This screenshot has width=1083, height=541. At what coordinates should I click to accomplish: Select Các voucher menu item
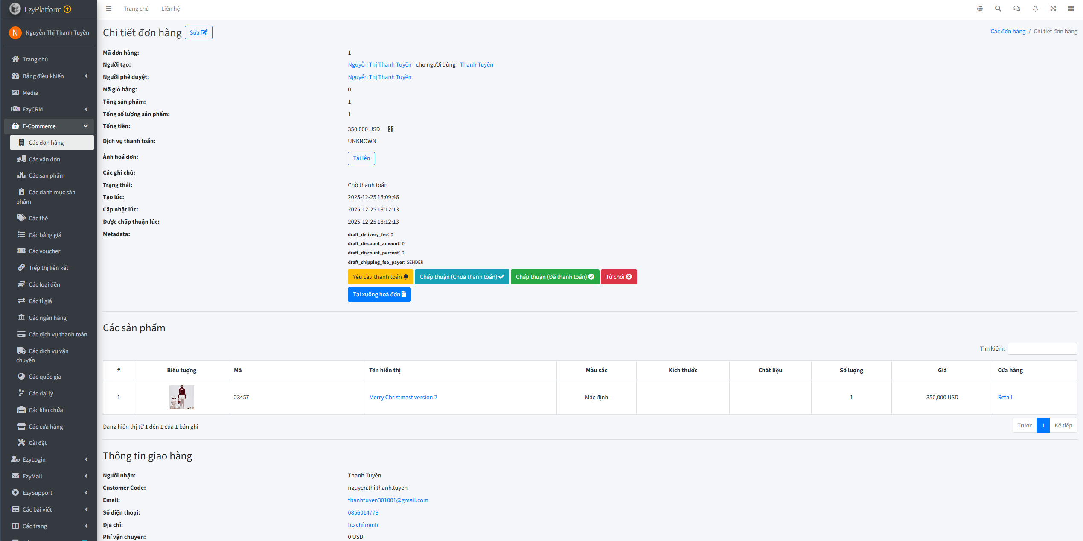[x=44, y=251]
